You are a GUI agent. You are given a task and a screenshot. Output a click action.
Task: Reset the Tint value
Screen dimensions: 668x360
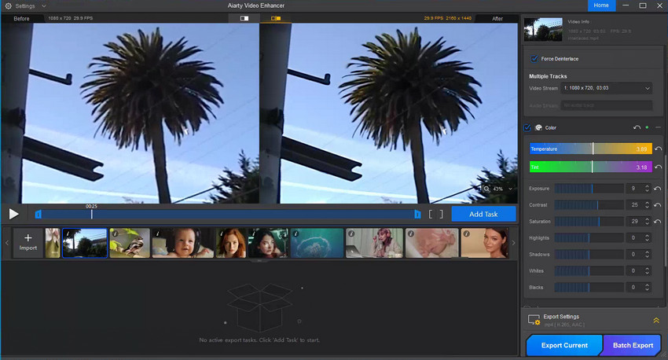pos(659,167)
